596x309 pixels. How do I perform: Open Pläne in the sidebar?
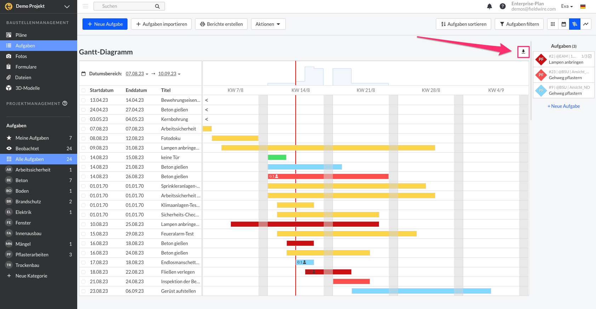point(21,35)
